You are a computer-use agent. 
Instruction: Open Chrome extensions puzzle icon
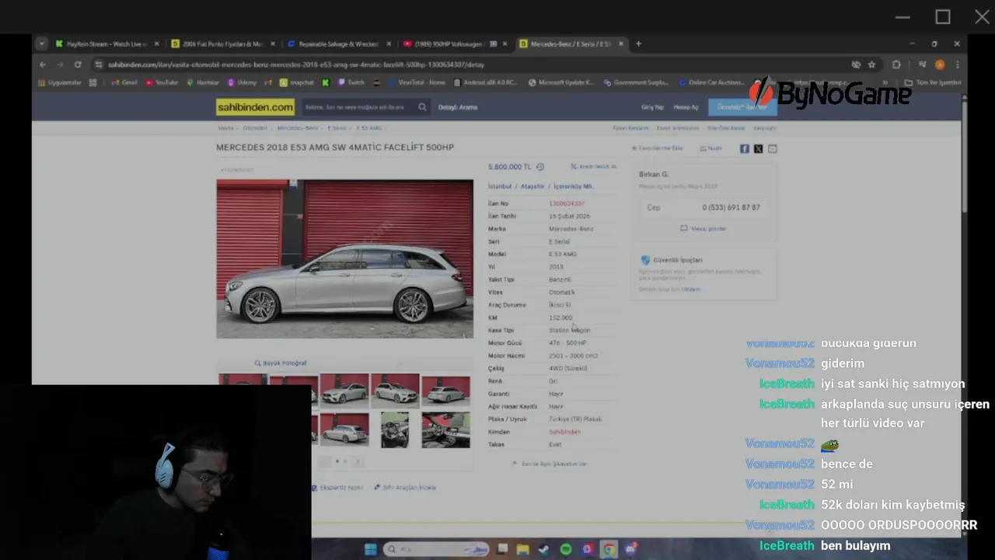[x=896, y=65]
